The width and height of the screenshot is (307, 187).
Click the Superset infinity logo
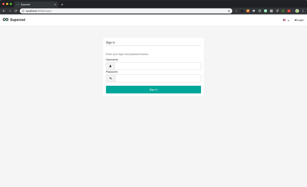(5, 19)
